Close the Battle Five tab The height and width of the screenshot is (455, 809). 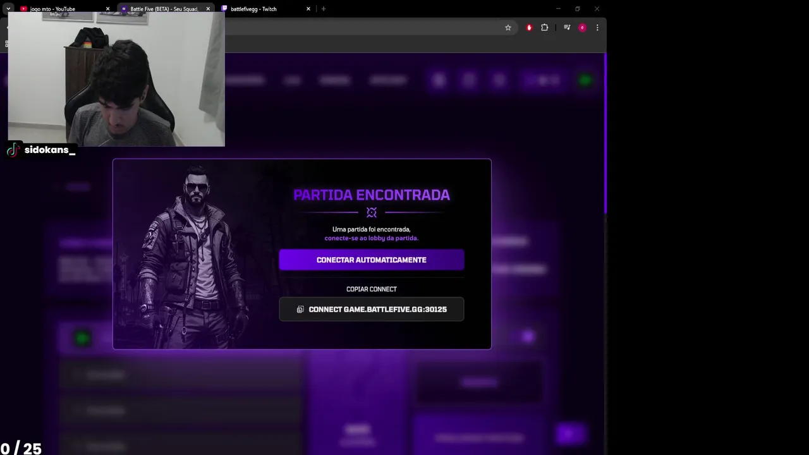point(208,9)
